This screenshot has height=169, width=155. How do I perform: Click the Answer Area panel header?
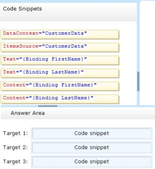coord(78,113)
